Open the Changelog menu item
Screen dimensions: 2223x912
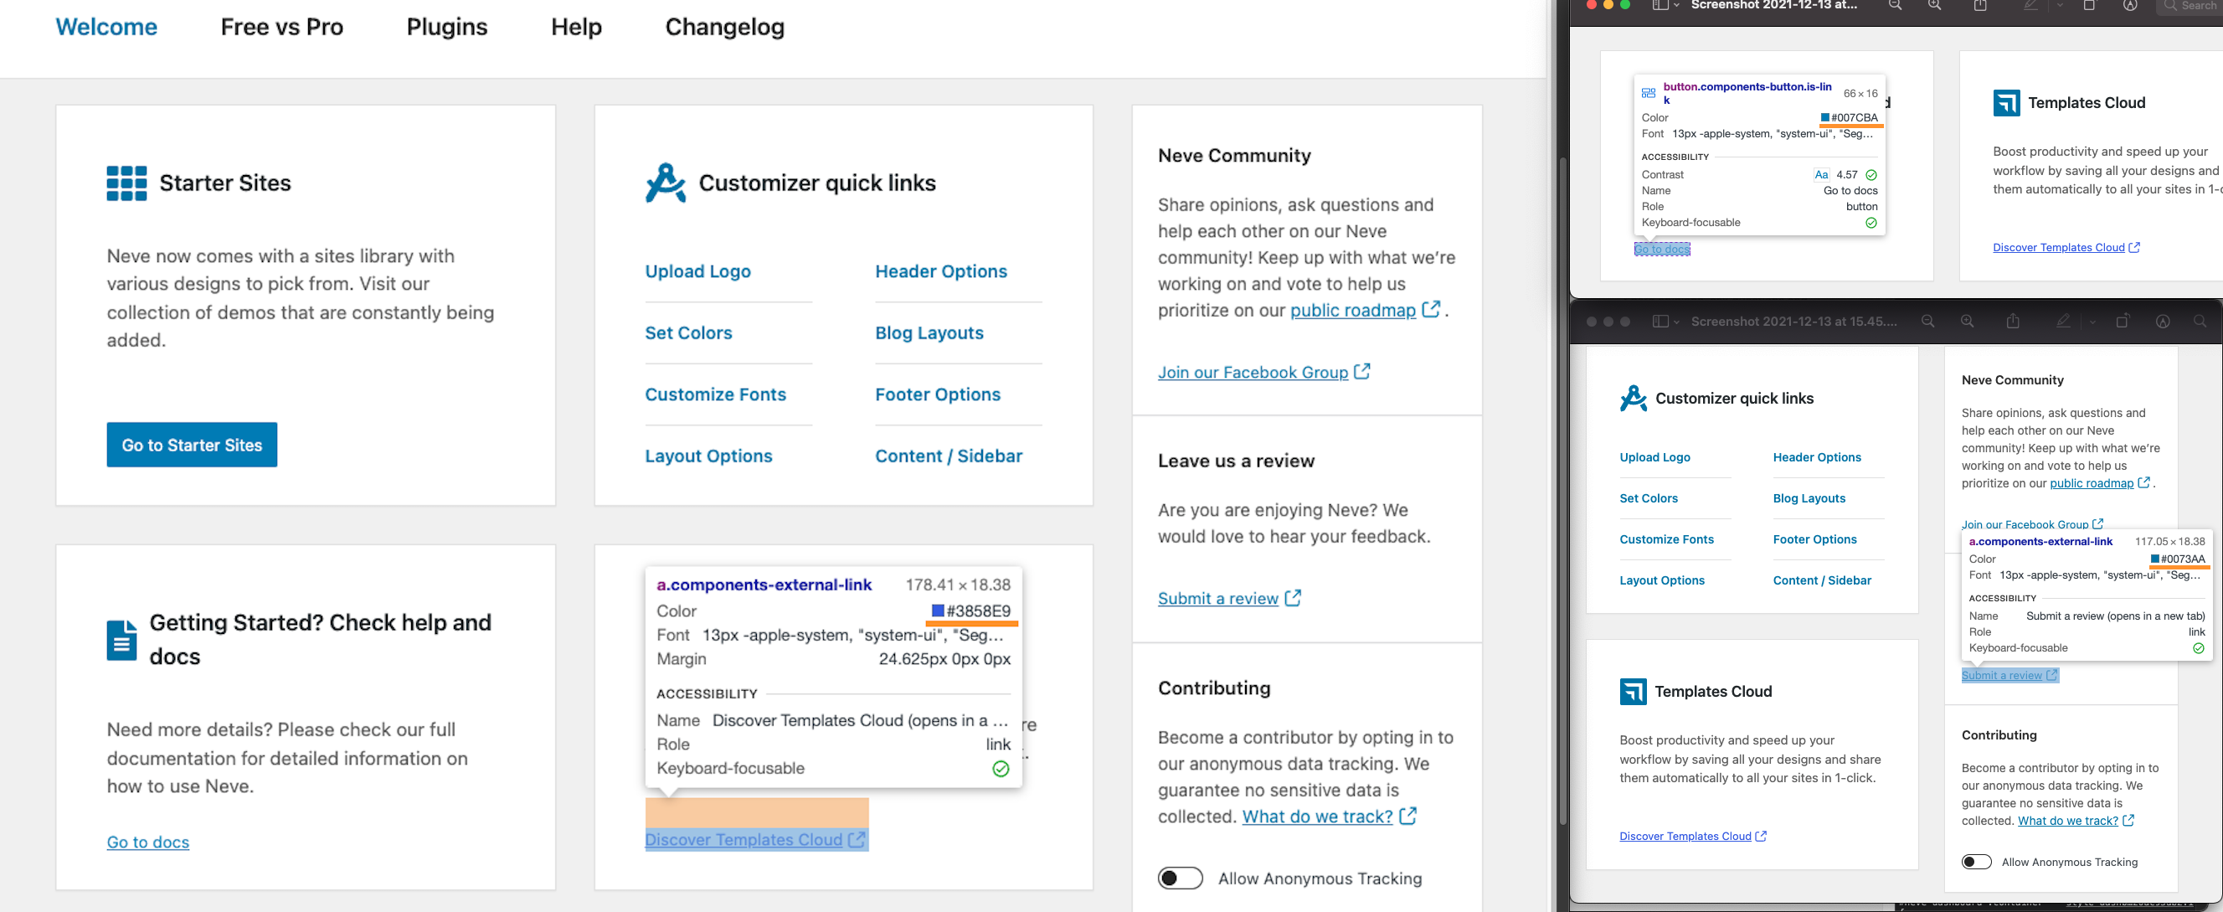click(x=725, y=27)
